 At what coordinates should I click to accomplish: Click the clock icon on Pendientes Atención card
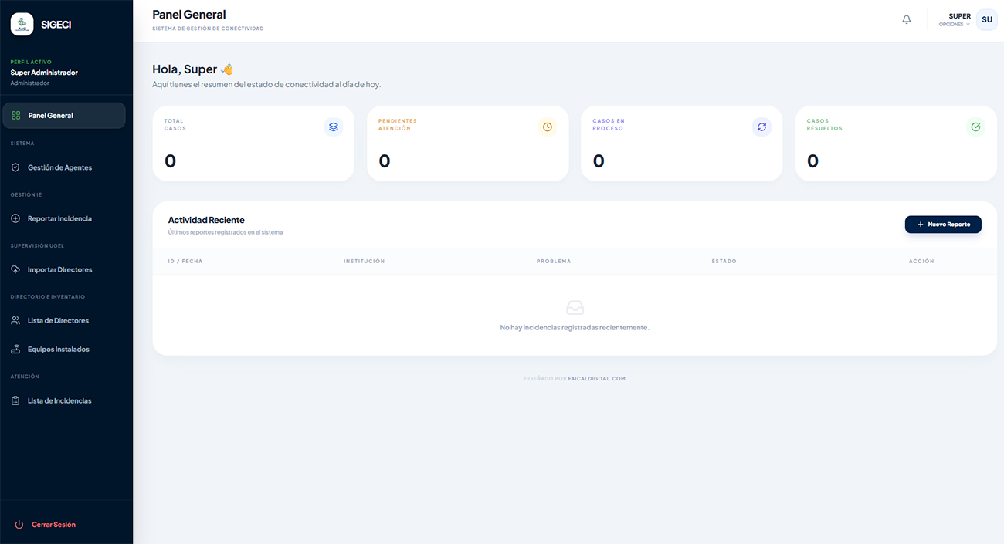tap(548, 127)
